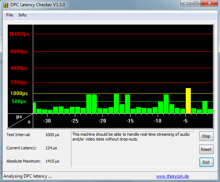
Task: Click the -5 seconds time axis marker
Action: click(x=185, y=121)
